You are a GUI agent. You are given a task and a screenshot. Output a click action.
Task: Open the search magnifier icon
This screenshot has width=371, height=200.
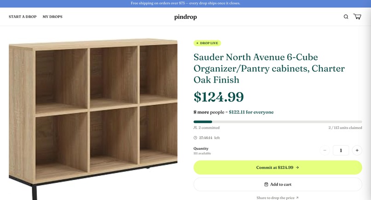coord(346,17)
